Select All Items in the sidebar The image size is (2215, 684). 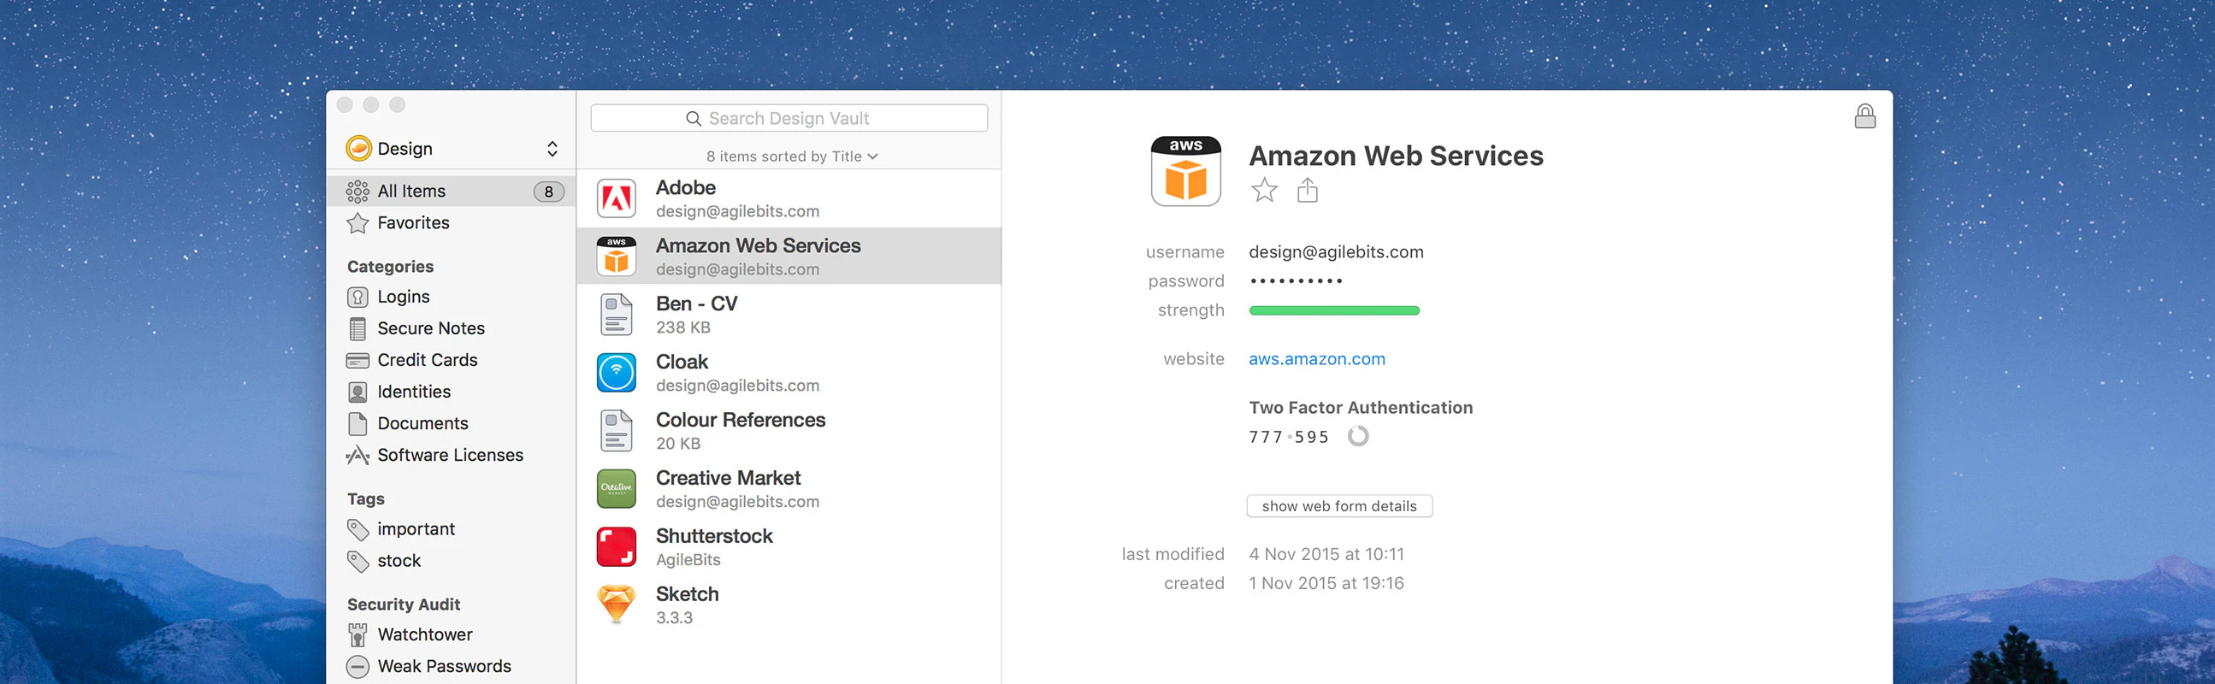[x=411, y=191]
